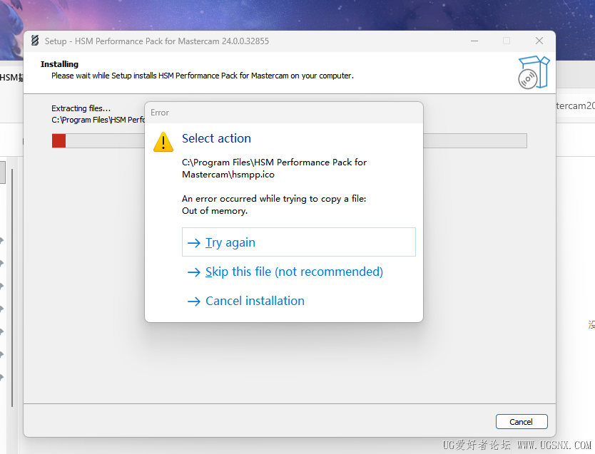Click the yellow warning triangle icon
The image size is (595, 454).
[x=163, y=142]
